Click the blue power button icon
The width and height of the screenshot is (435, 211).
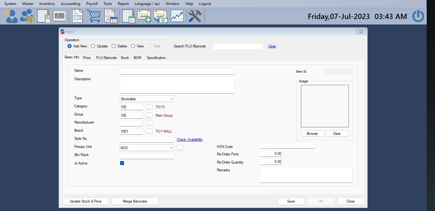pyautogui.click(x=418, y=16)
